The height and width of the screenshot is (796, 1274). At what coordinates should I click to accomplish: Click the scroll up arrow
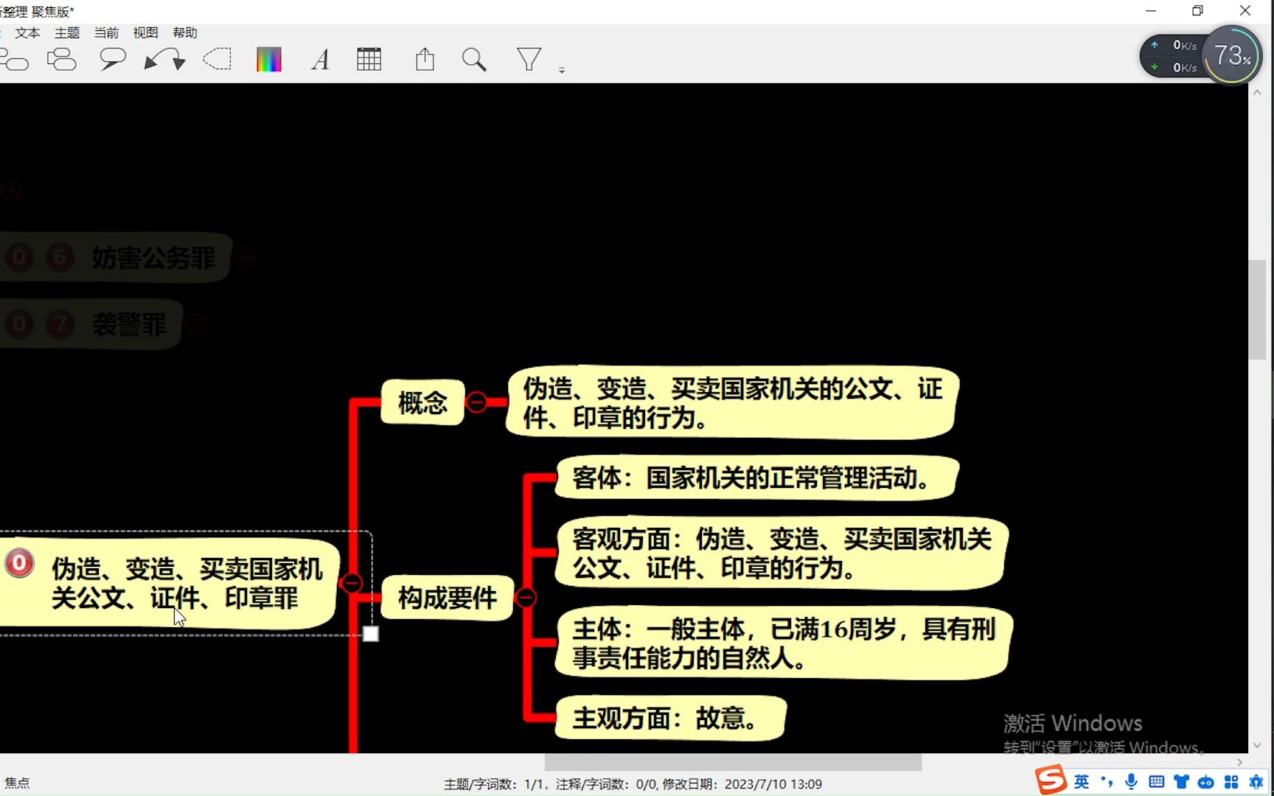(x=1257, y=93)
